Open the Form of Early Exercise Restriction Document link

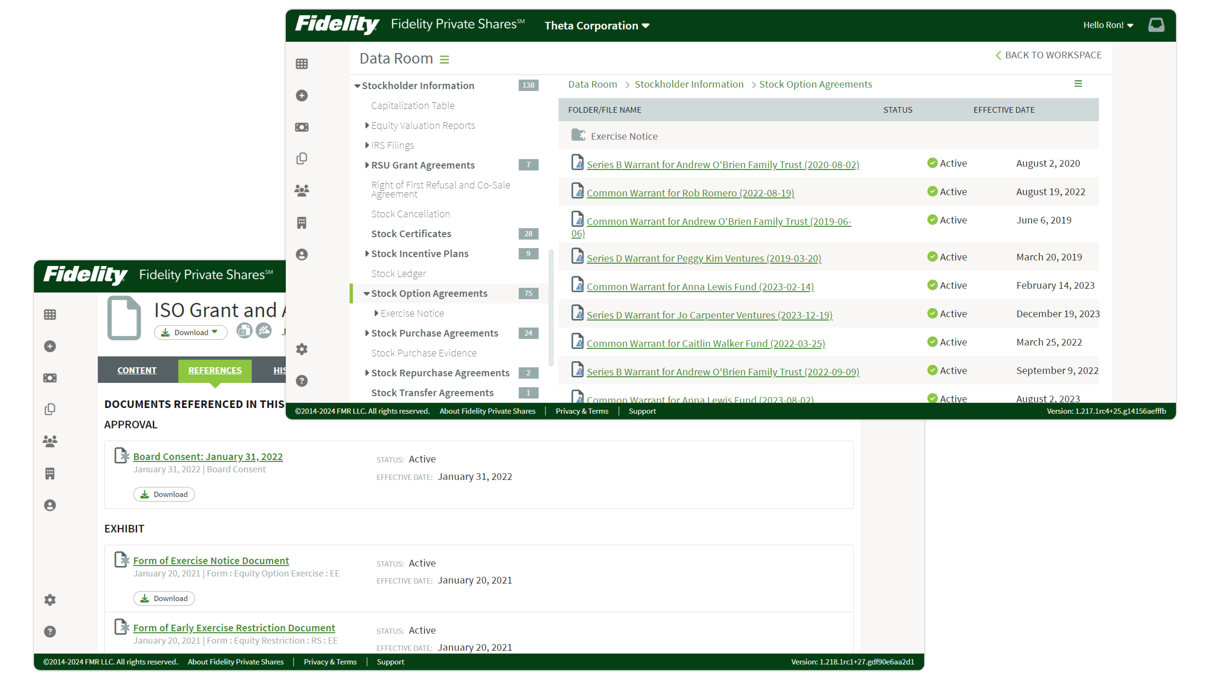(x=234, y=627)
